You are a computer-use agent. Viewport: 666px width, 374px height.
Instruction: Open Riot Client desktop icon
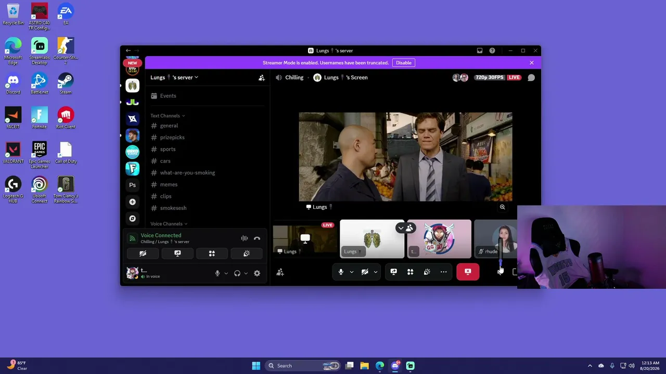(x=66, y=118)
